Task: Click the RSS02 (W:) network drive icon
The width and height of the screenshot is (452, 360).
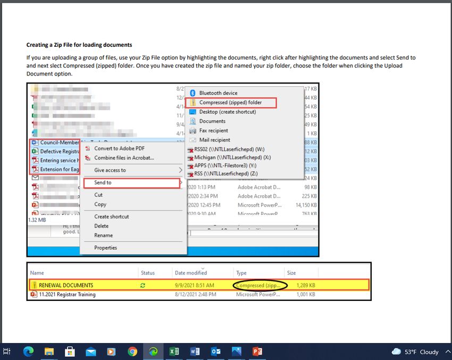Action: pos(190,149)
